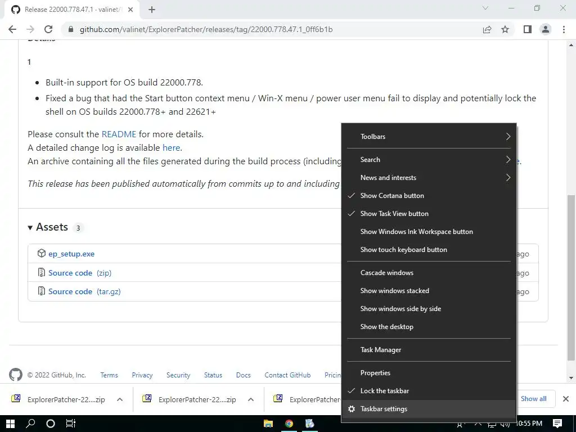Open the README link
The height and width of the screenshot is (432, 576).
click(119, 134)
